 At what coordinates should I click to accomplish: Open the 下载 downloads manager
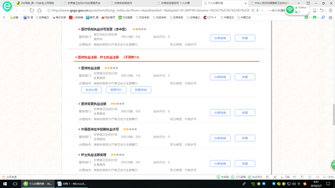pyautogui.click(x=285, y=177)
